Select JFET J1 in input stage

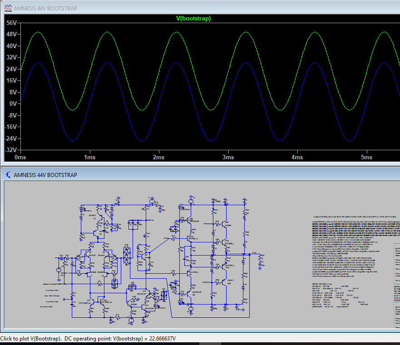point(89,274)
